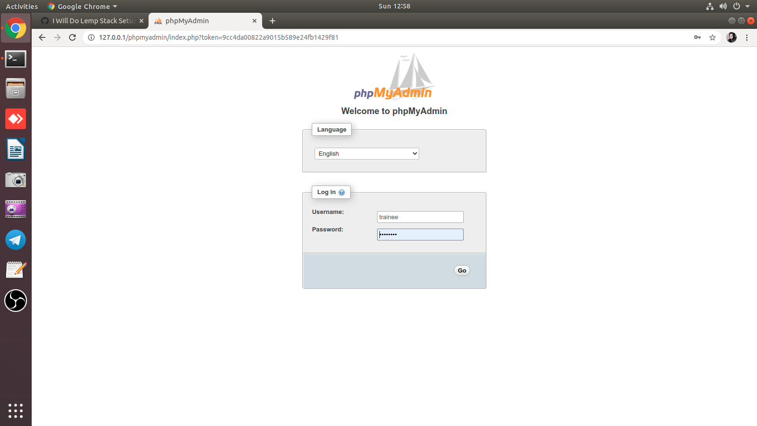Launch Telegram from the dock
Image resolution: width=757 pixels, height=426 pixels.
[x=16, y=240]
